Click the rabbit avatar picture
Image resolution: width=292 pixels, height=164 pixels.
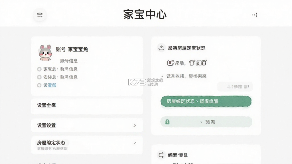point(45,53)
